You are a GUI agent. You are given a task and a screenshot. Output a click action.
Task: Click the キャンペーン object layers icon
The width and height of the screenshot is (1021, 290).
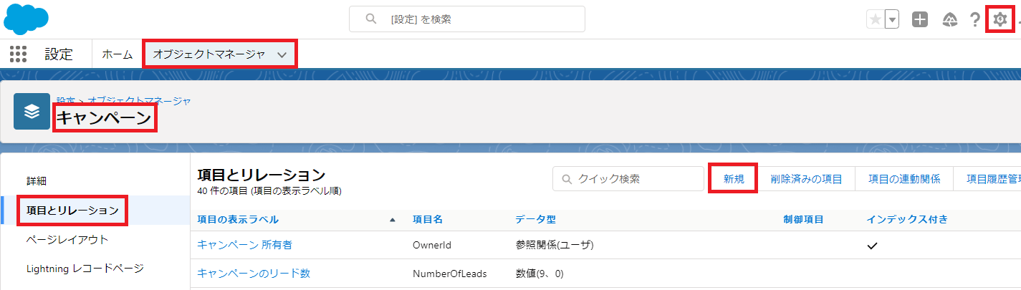32,111
